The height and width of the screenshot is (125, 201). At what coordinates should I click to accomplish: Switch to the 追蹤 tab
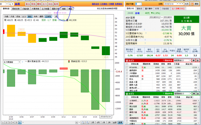(64, 9)
